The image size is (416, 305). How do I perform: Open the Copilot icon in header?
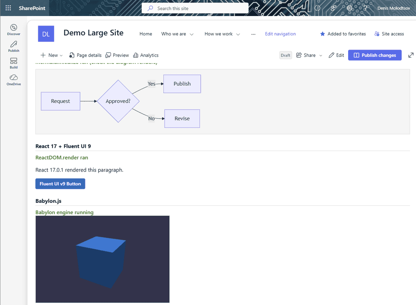[317, 8]
